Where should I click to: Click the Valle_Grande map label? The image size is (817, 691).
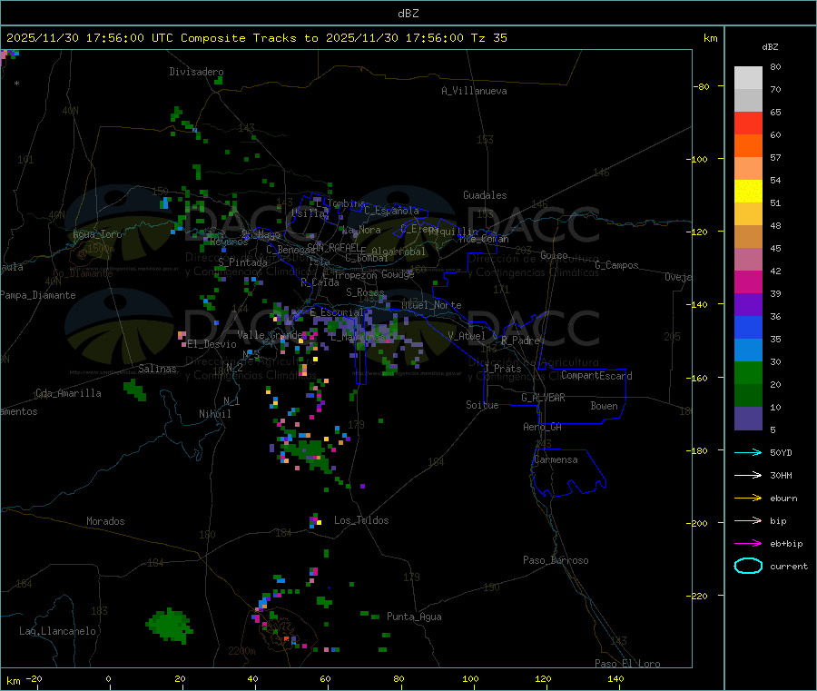(270, 335)
